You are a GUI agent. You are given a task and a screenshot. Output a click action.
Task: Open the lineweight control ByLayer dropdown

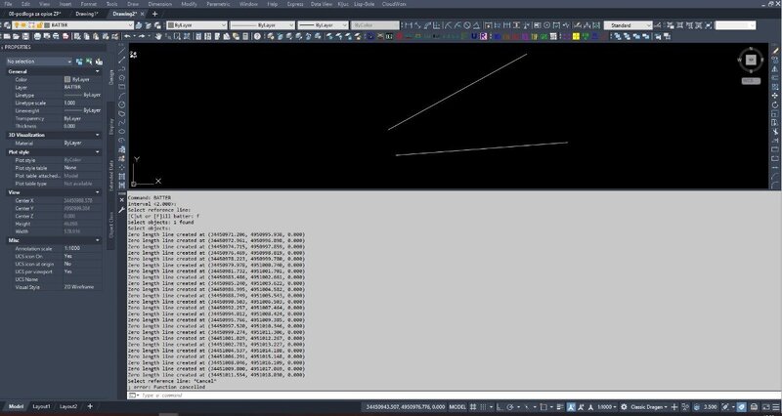(344, 25)
